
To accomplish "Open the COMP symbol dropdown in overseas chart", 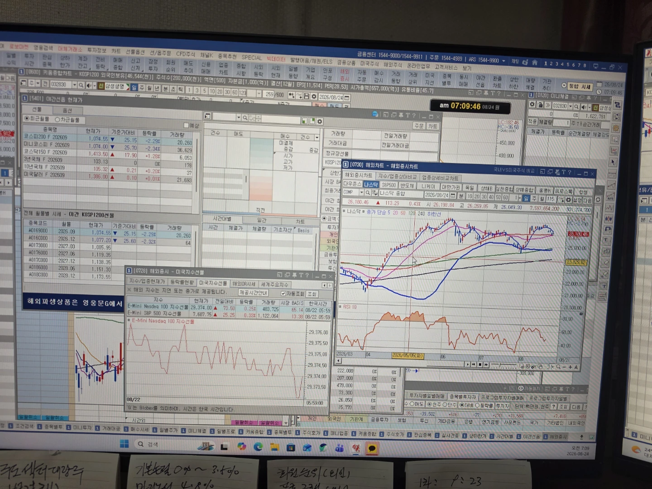I will pyautogui.click(x=361, y=193).
